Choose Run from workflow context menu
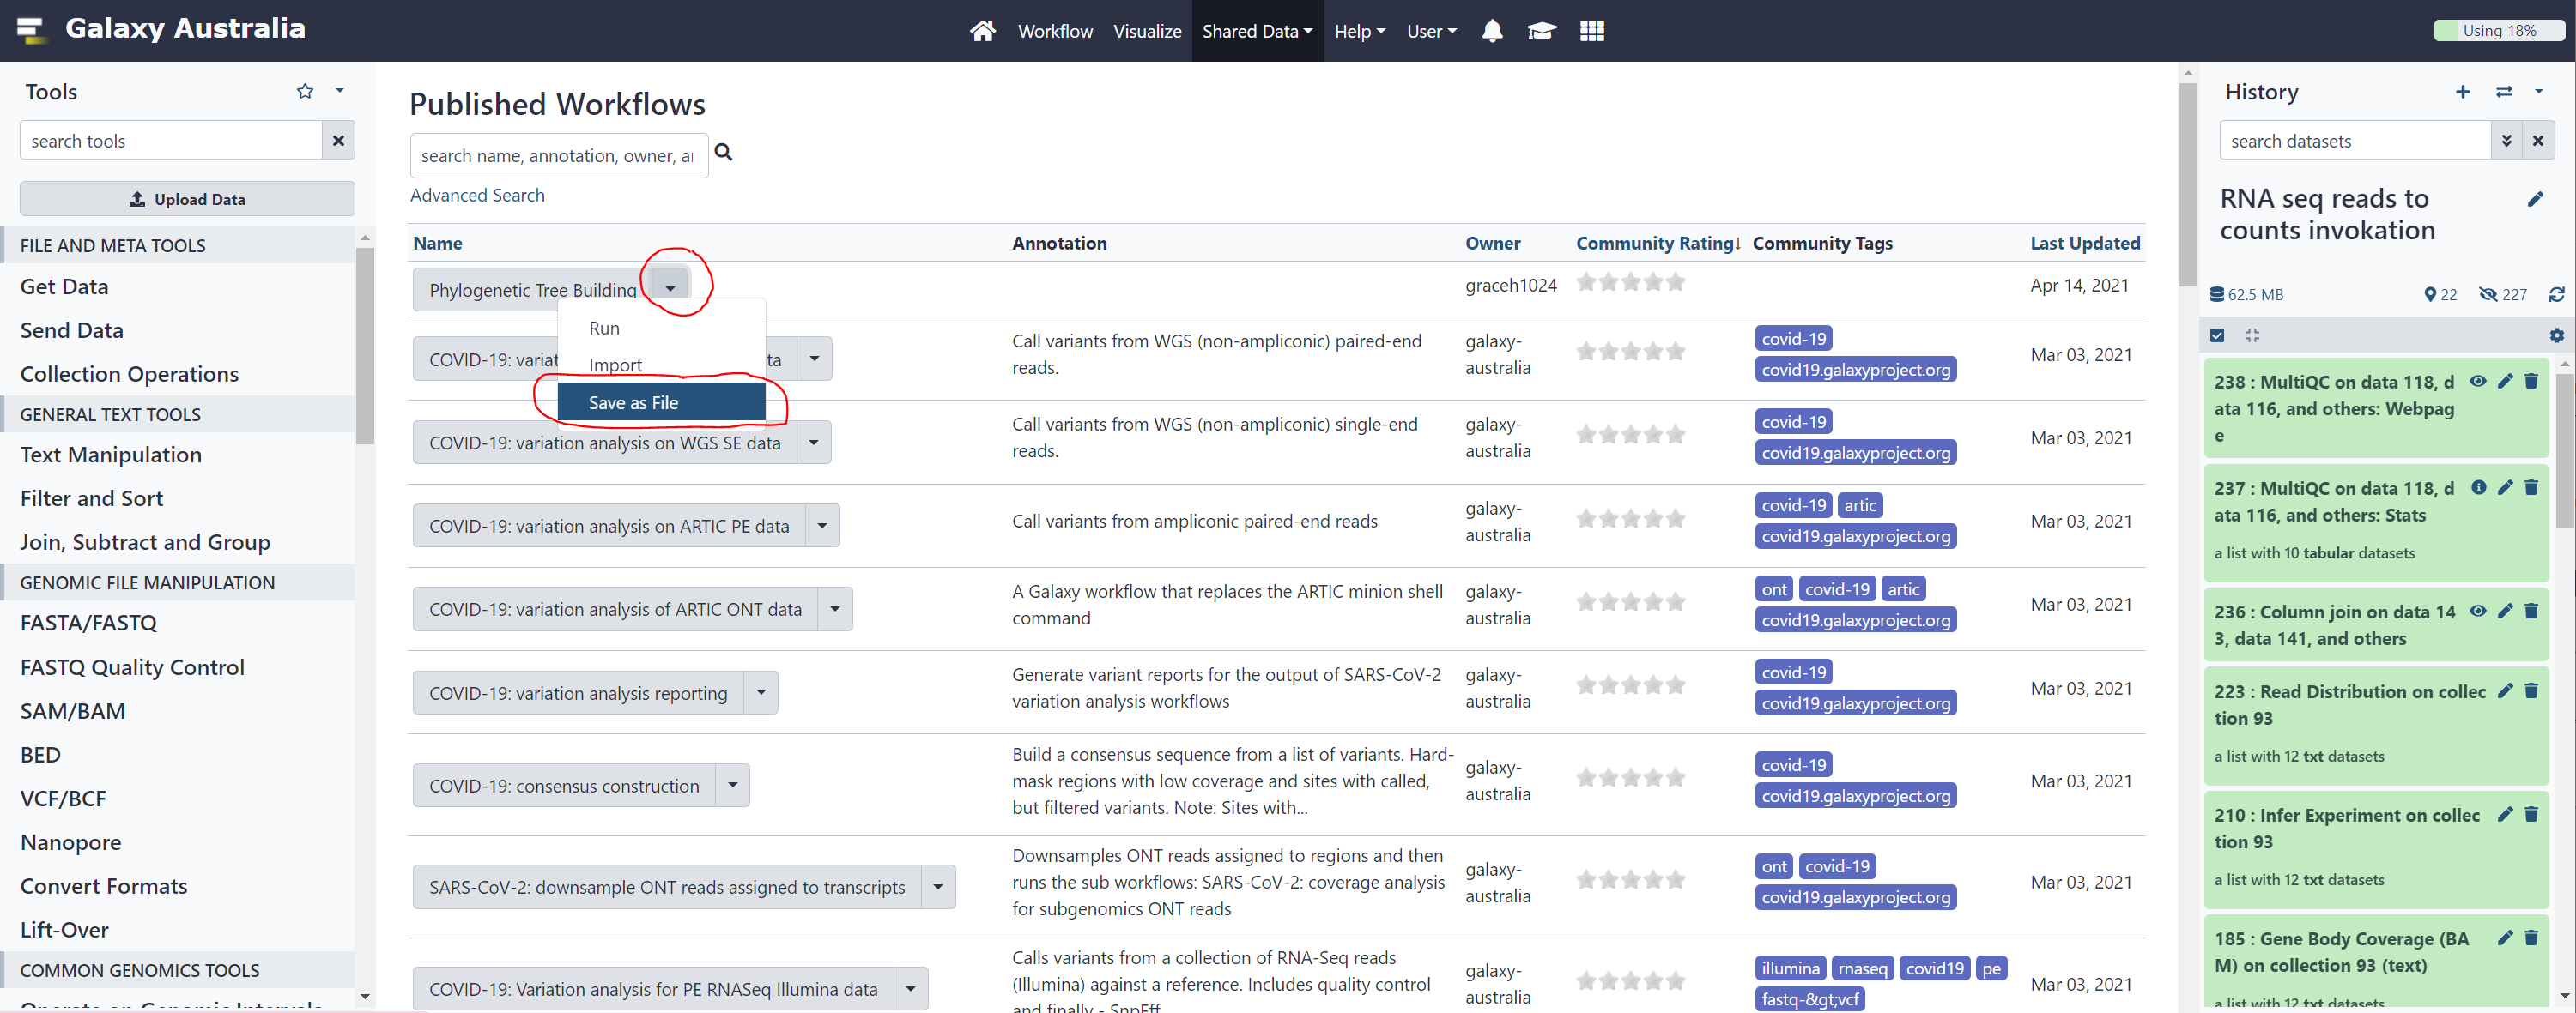The height and width of the screenshot is (1013, 2576). [x=604, y=328]
